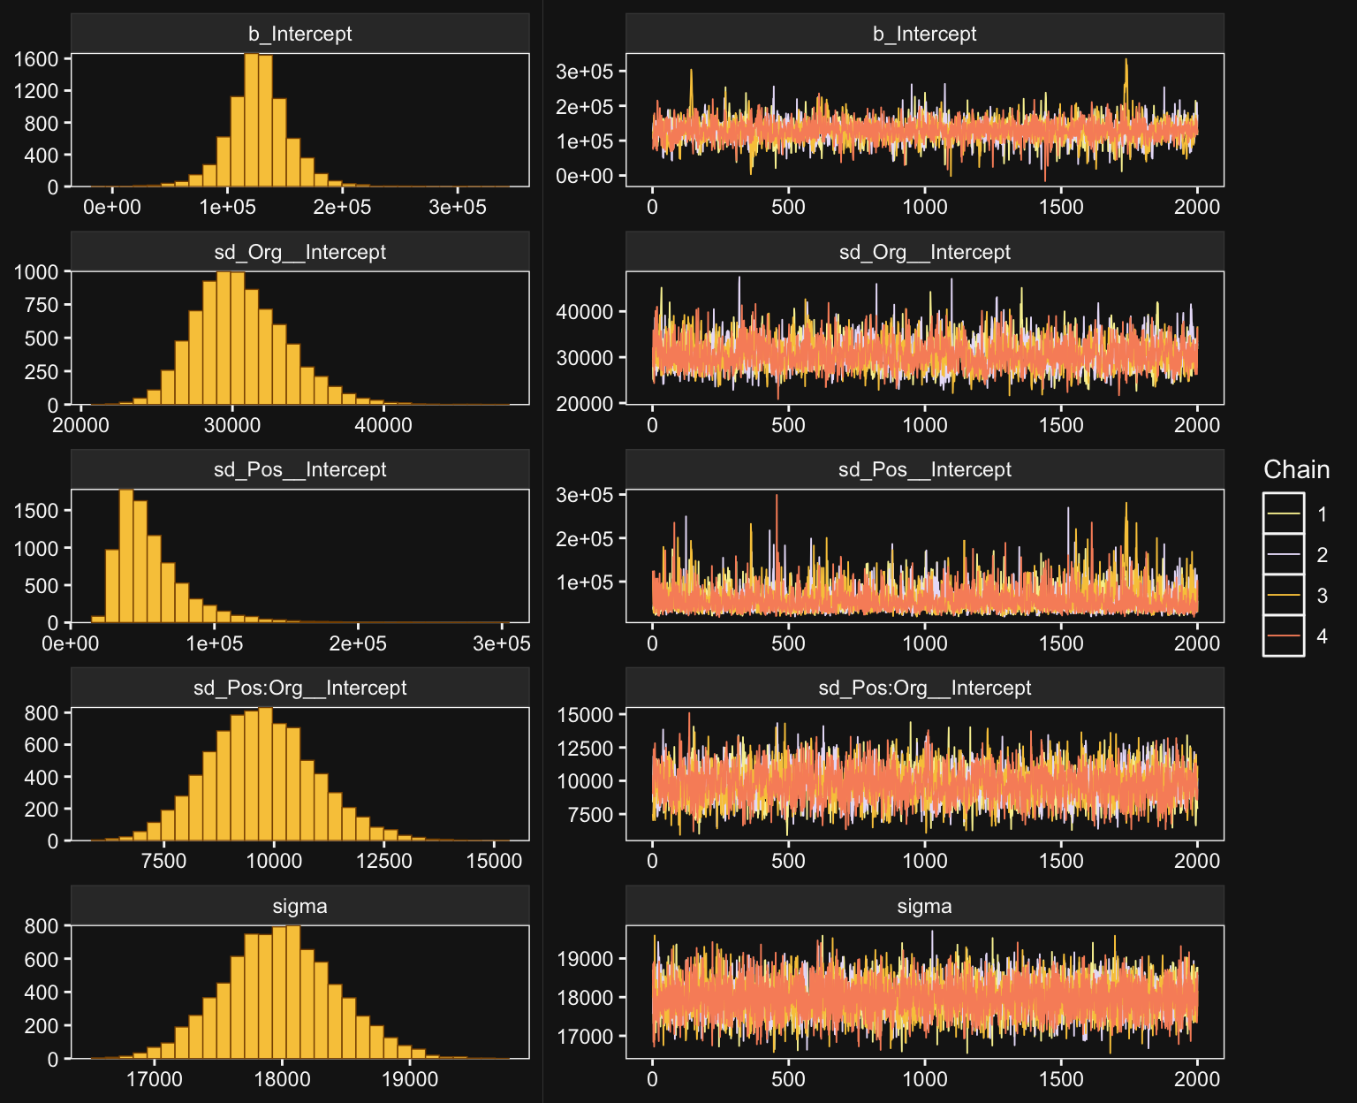Click the 3e+05 y-axis label of b_Intercept trace
This screenshot has height=1103, width=1357.
point(584,72)
